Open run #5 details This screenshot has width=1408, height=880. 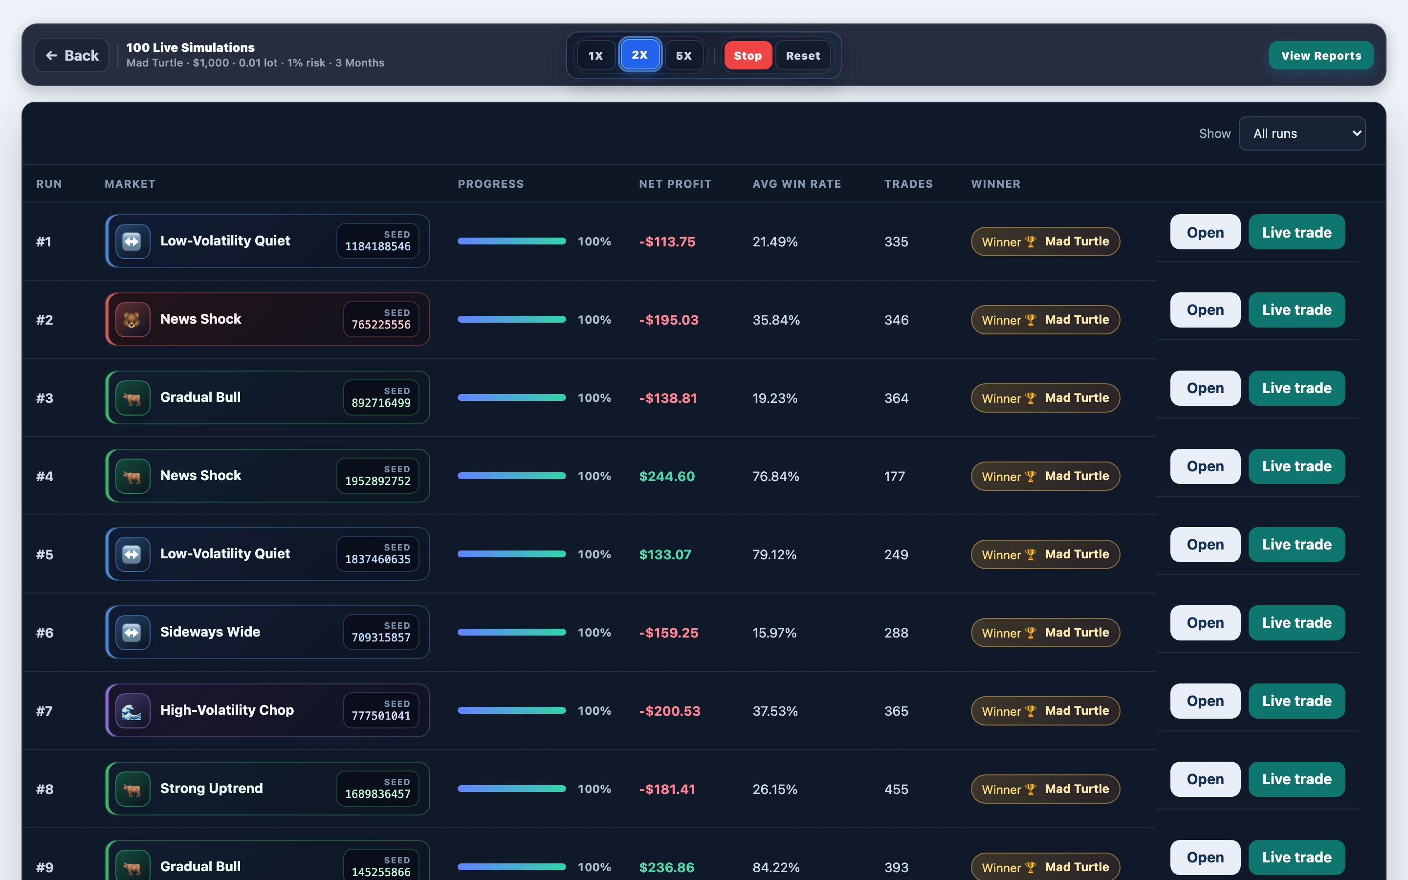[x=1205, y=545]
